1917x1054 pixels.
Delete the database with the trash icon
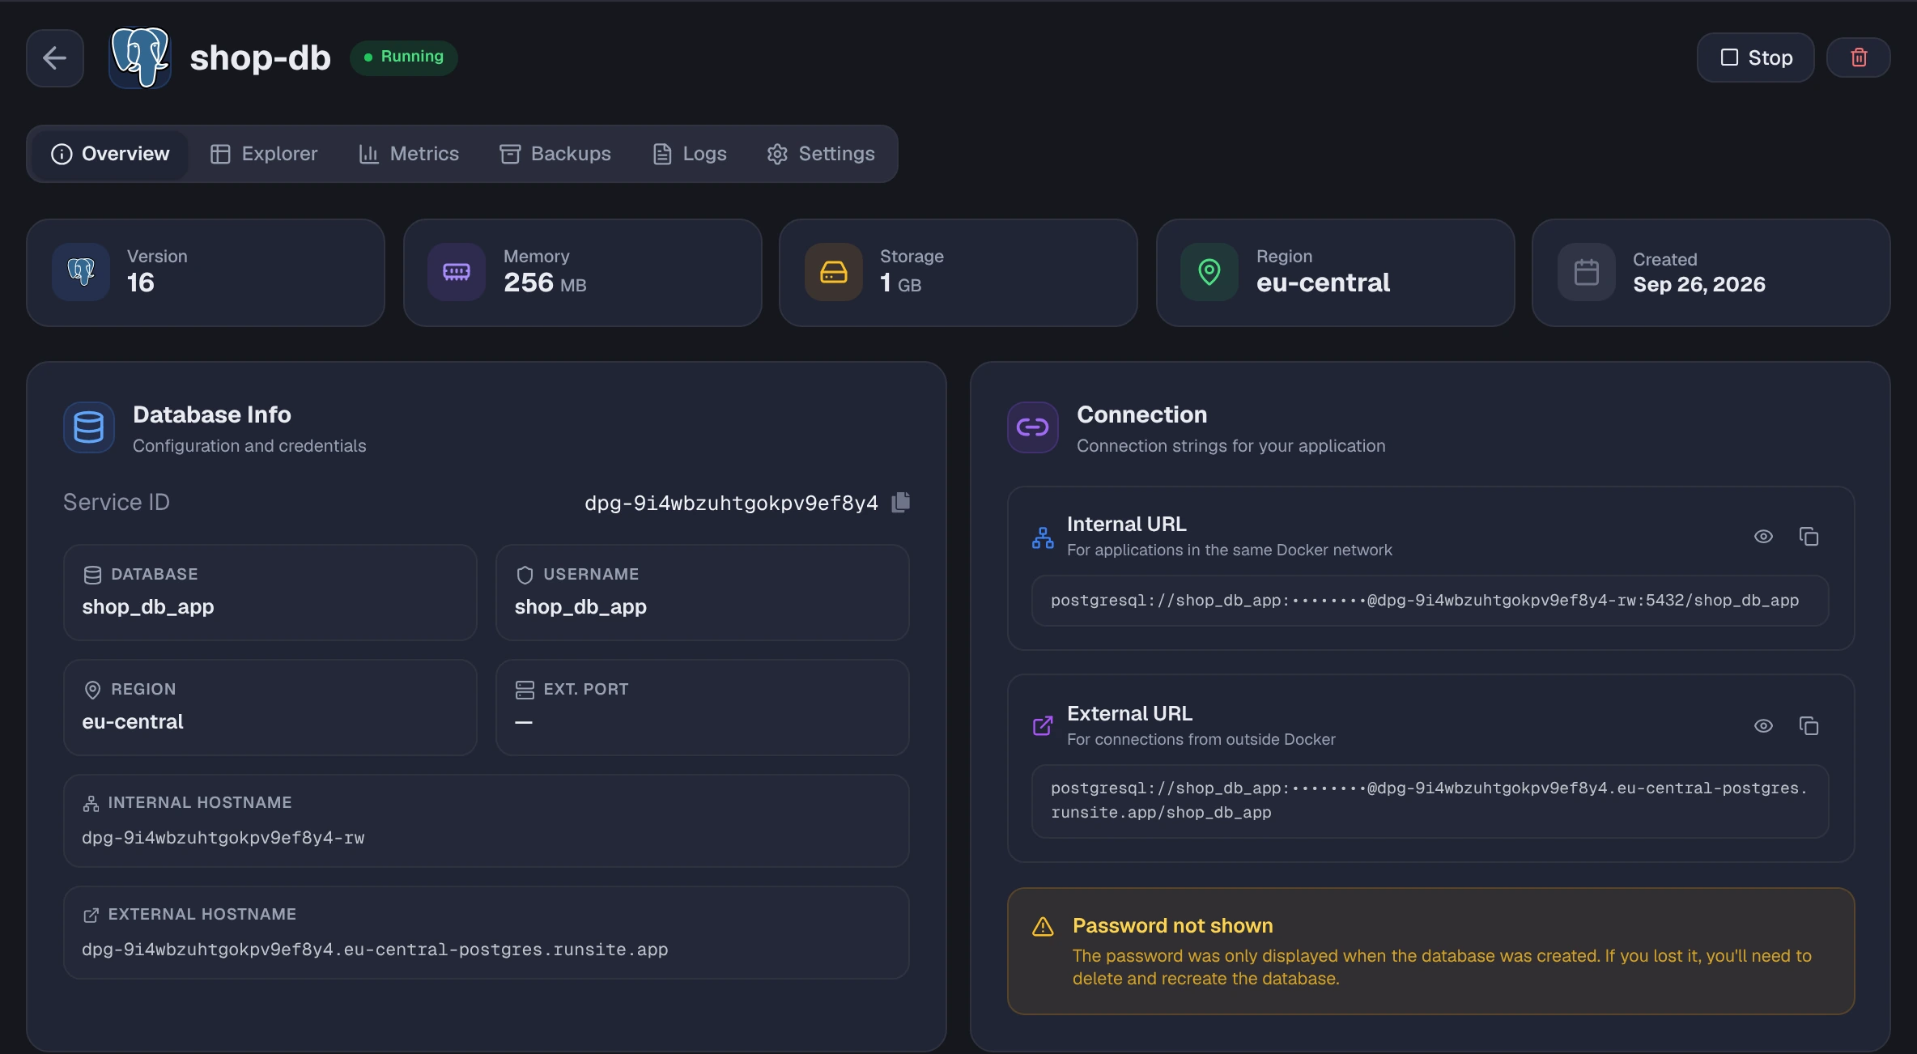(x=1859, y=57)
